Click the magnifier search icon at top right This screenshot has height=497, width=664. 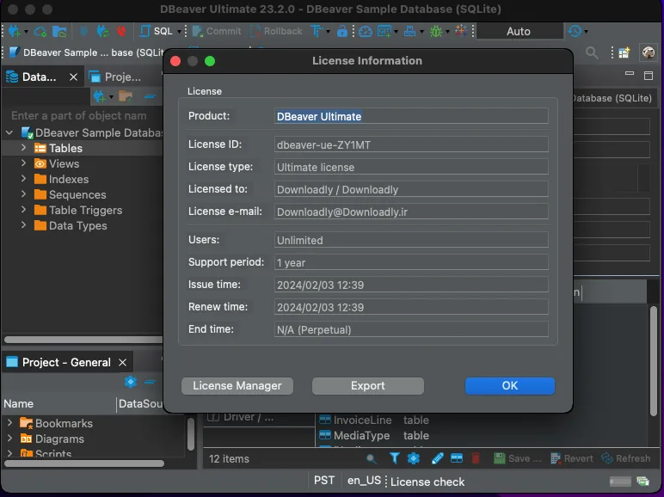click(x=592, y=52)
